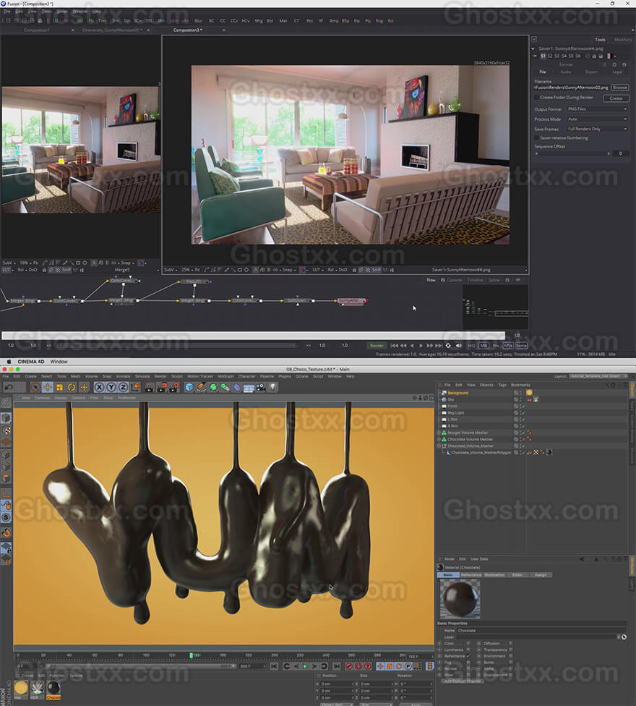Open the Process Mode dropdown in Fusion
Viewport: 636px width, 706px height.
tap(597, 119)
